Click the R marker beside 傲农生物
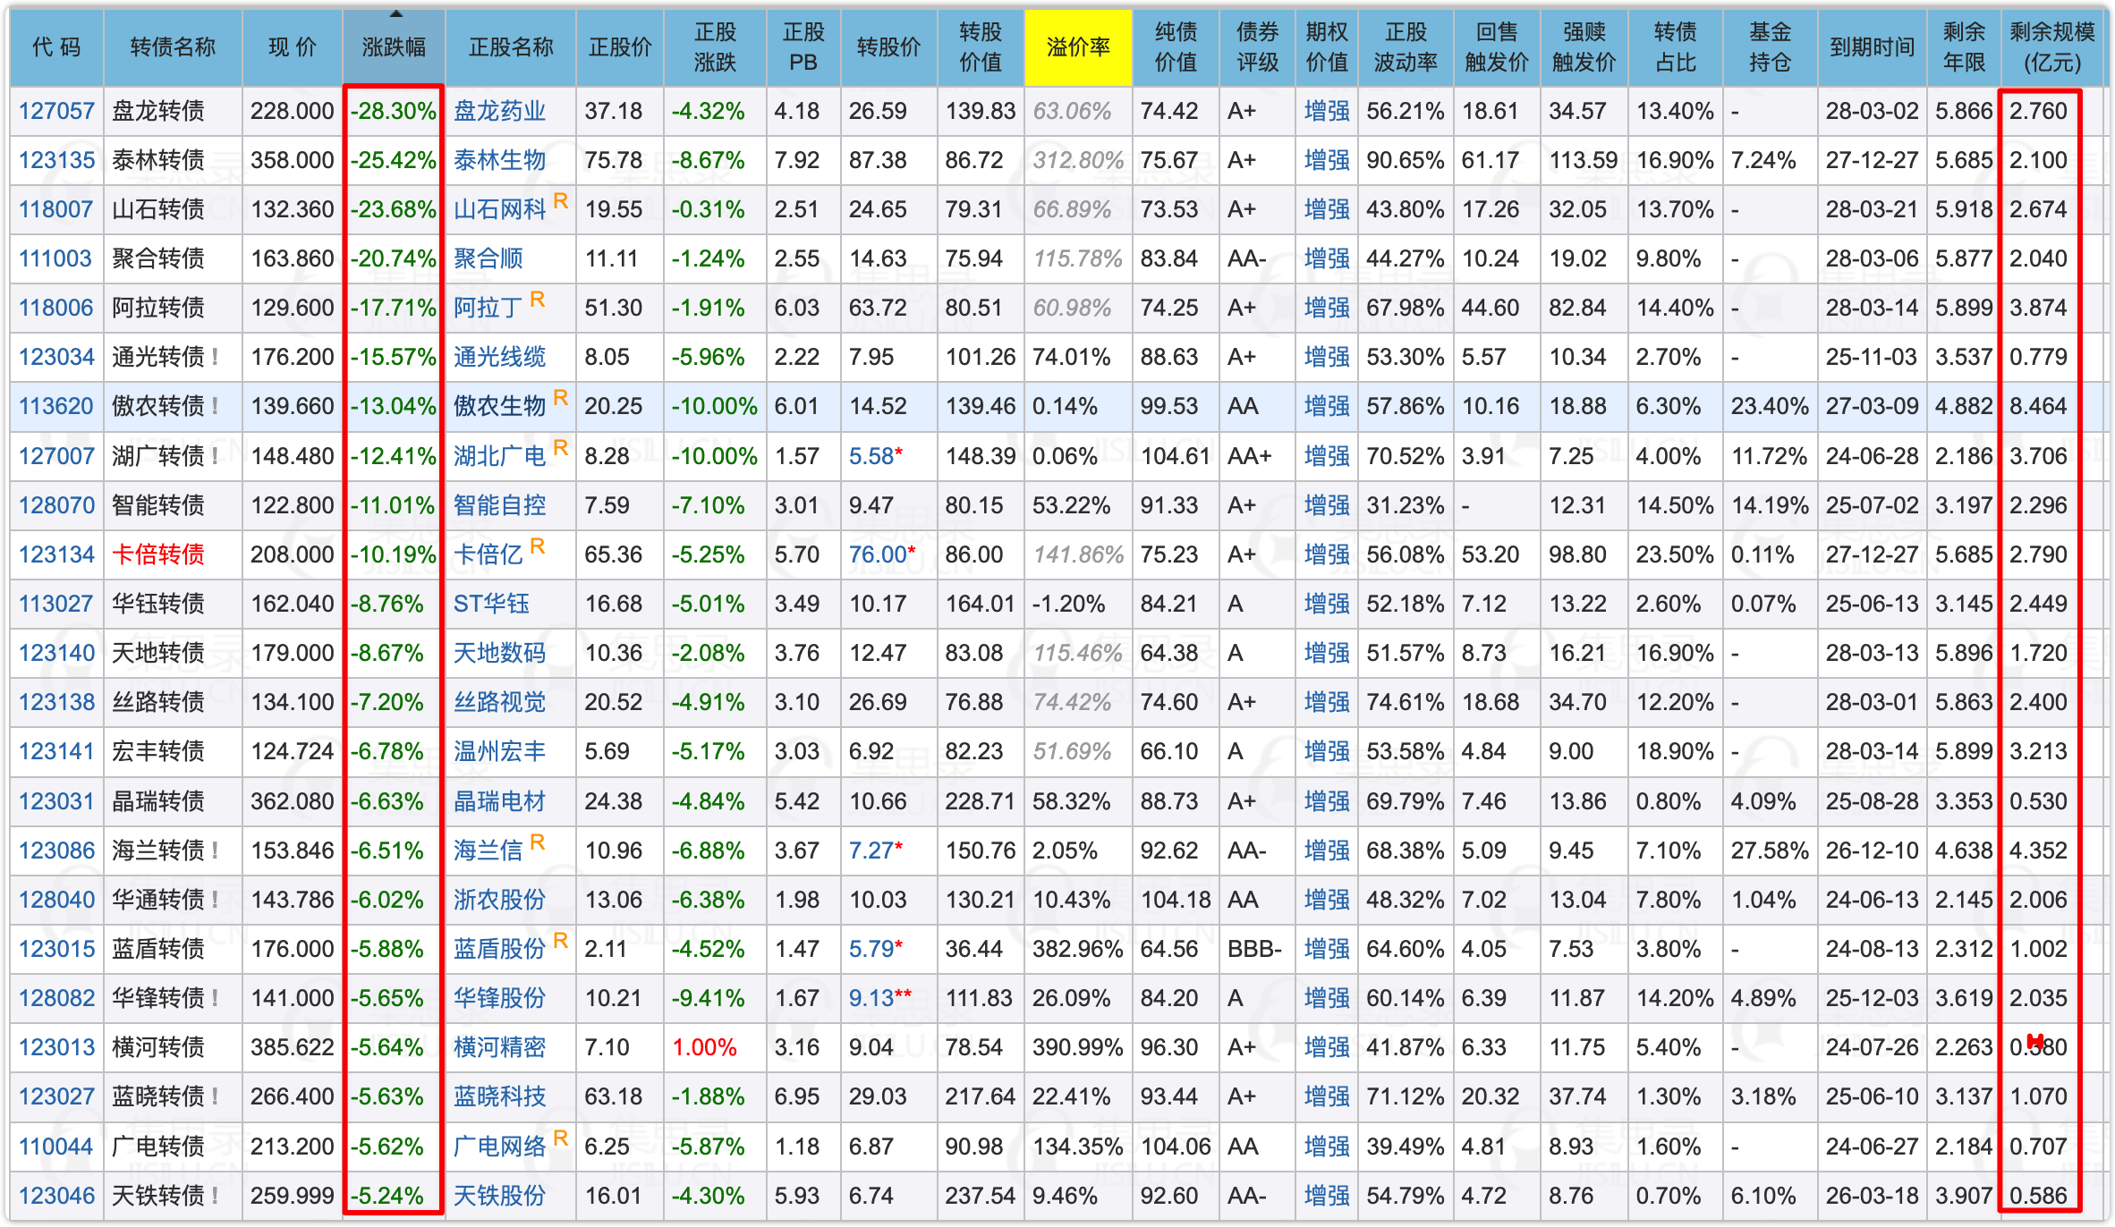Screen dimensions: 2115x1227 pos(561,397)
